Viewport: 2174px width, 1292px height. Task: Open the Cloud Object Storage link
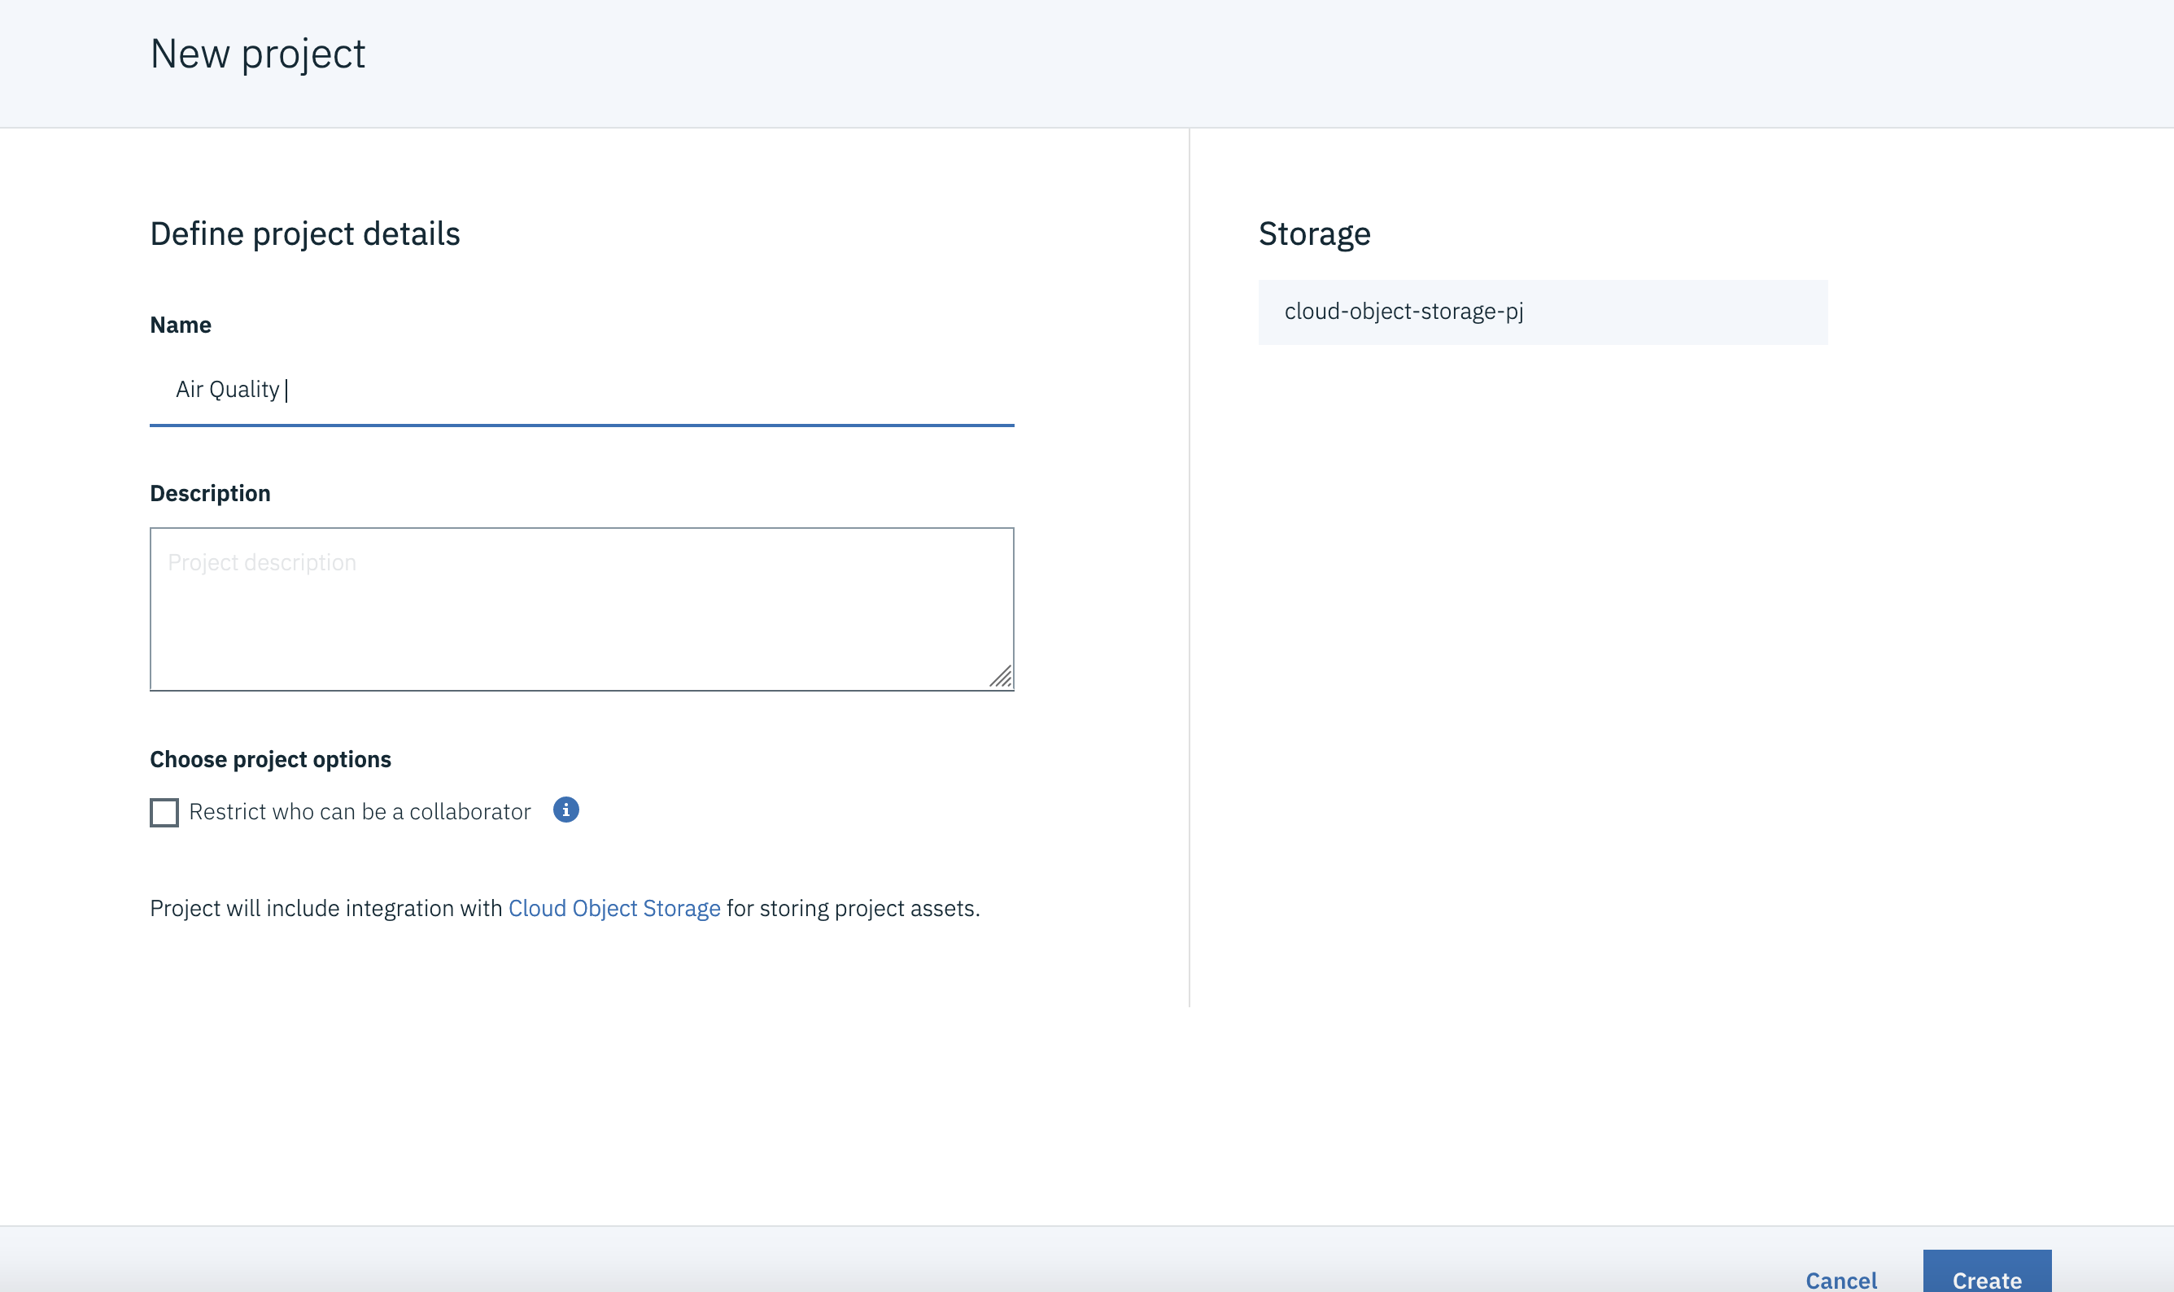613,908
